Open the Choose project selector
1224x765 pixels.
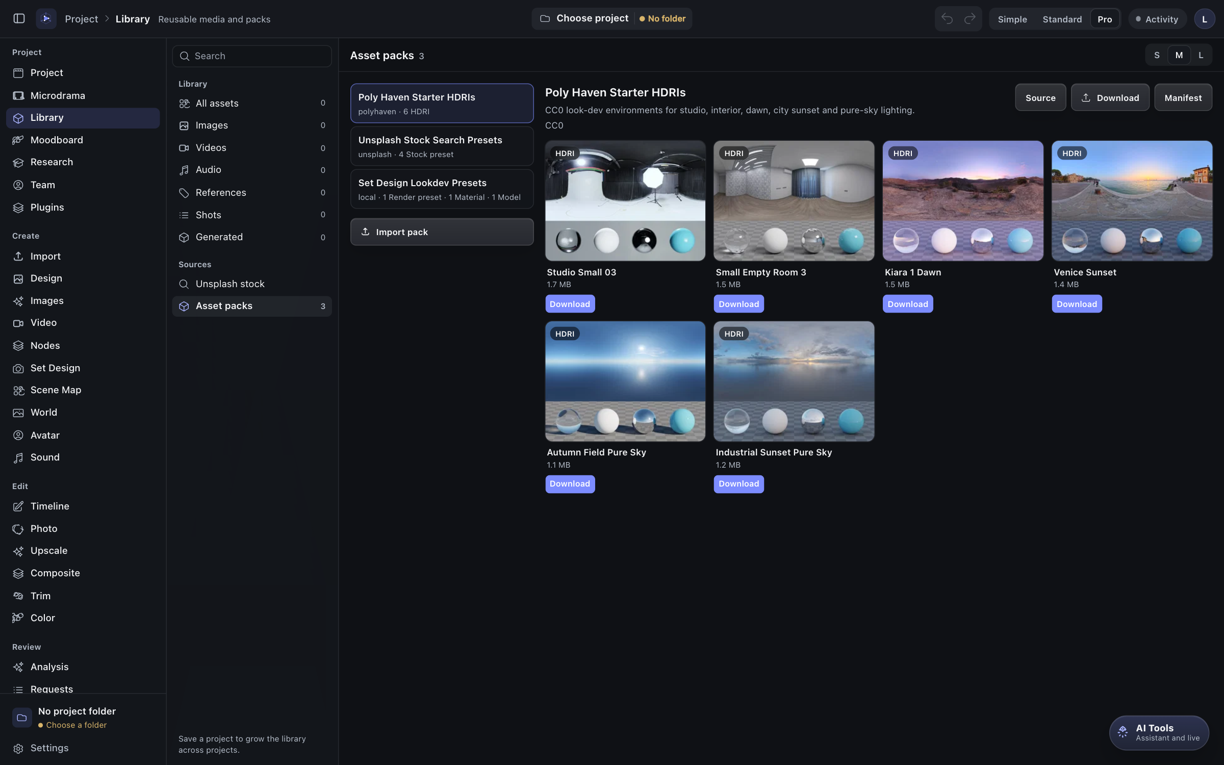pyautogui.click(x=611, y=18)
